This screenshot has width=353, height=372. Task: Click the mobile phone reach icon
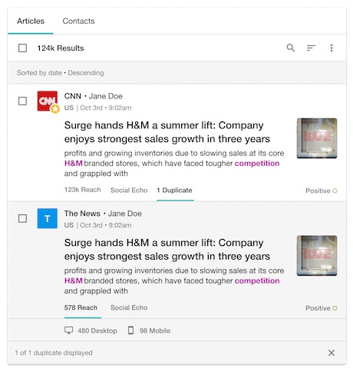pos(130,330)
